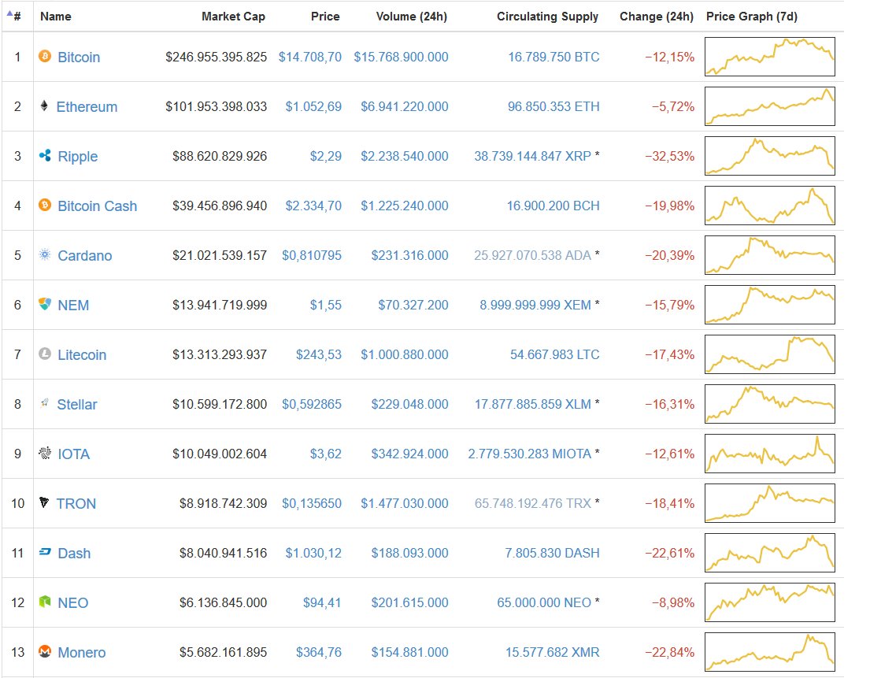Open Bitcoin's 7-day price graph
This screenshot has height=678, width=870.
point(769,57)
